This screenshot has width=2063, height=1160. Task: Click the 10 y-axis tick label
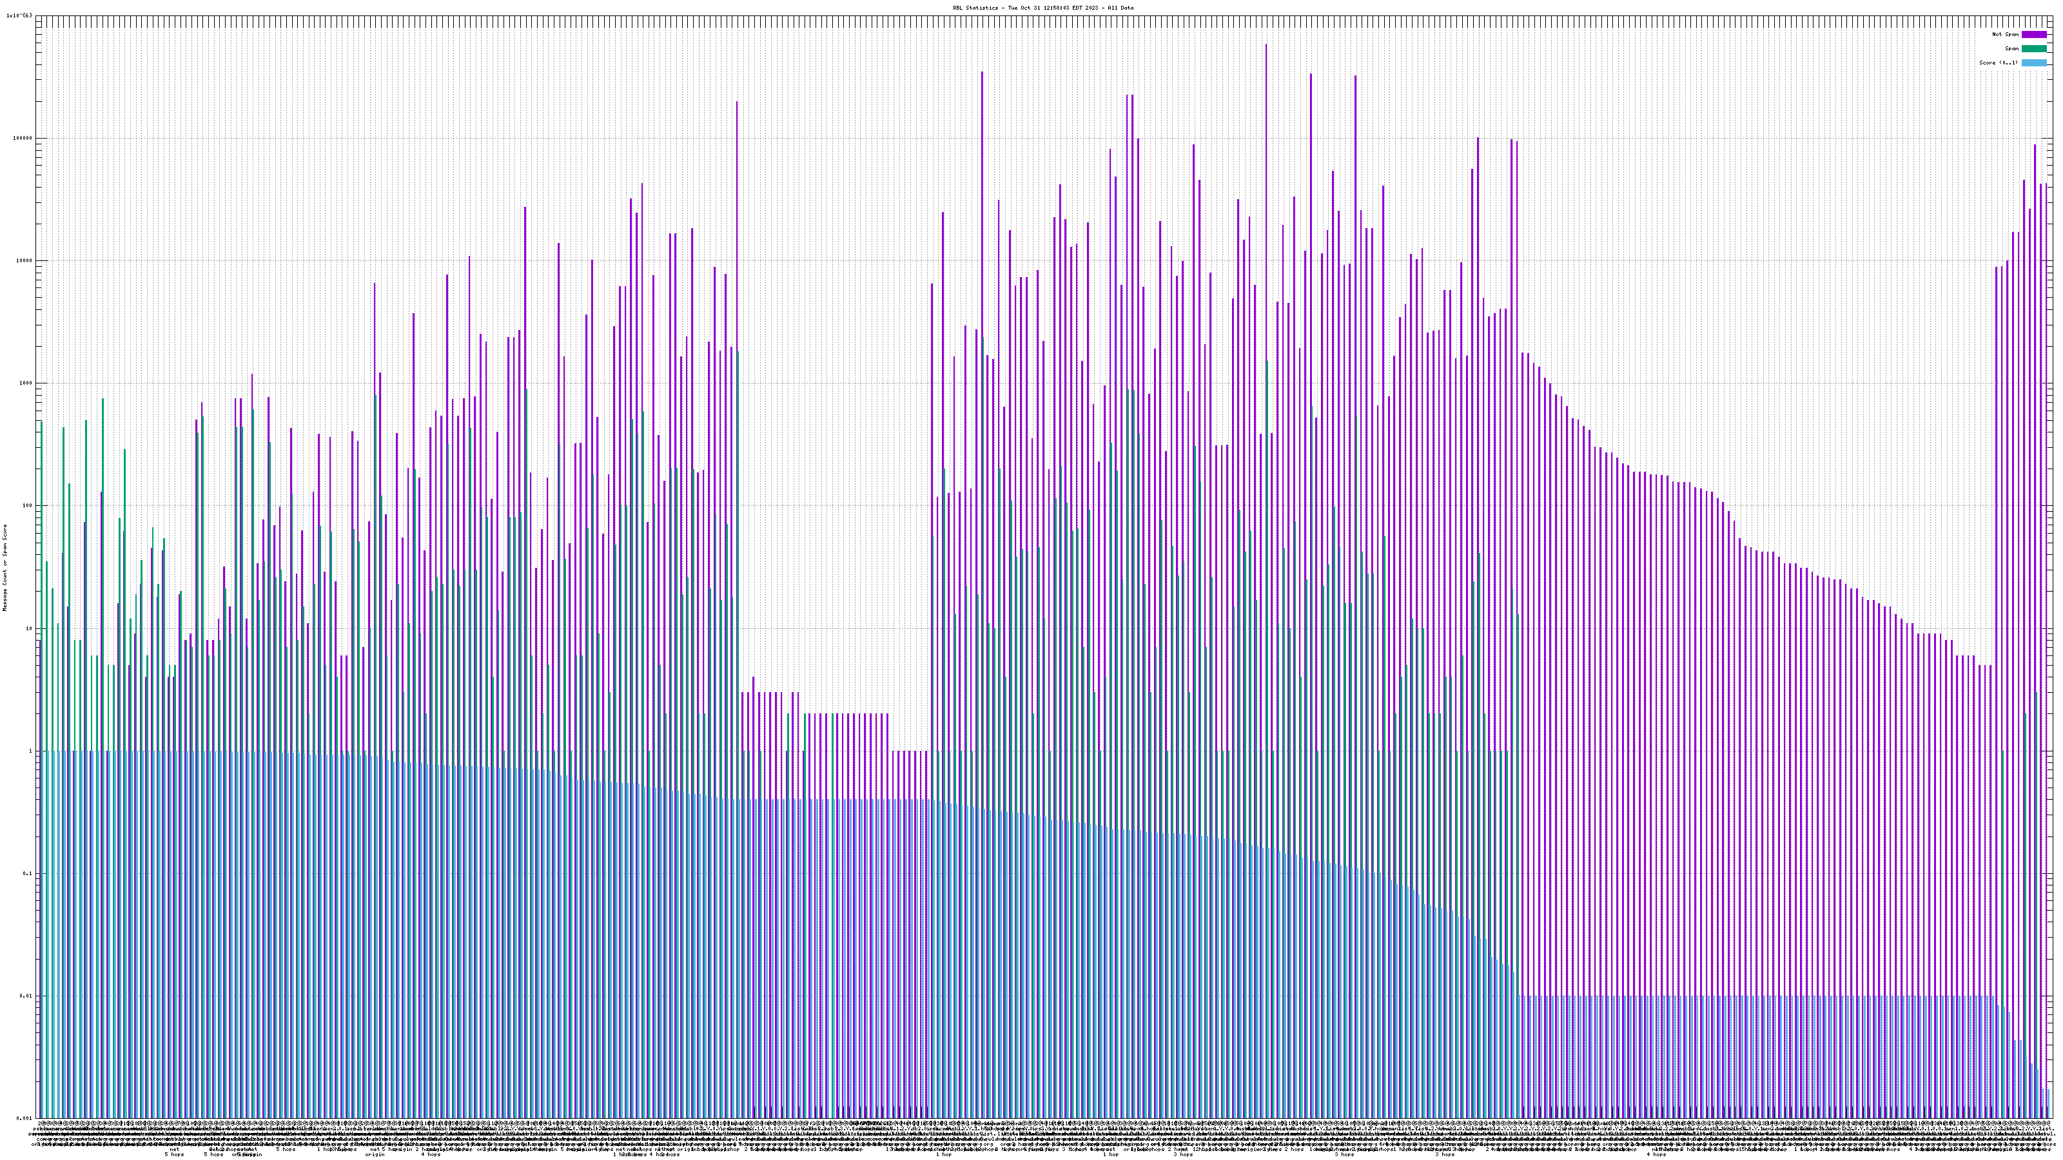click(29, 628)
